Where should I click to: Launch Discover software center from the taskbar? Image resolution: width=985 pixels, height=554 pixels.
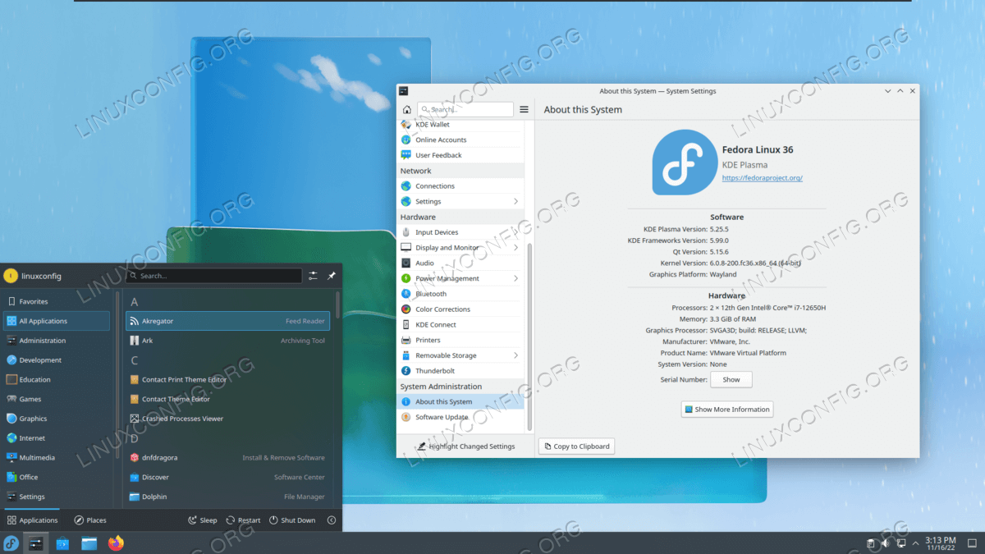[x=62, y=543]
